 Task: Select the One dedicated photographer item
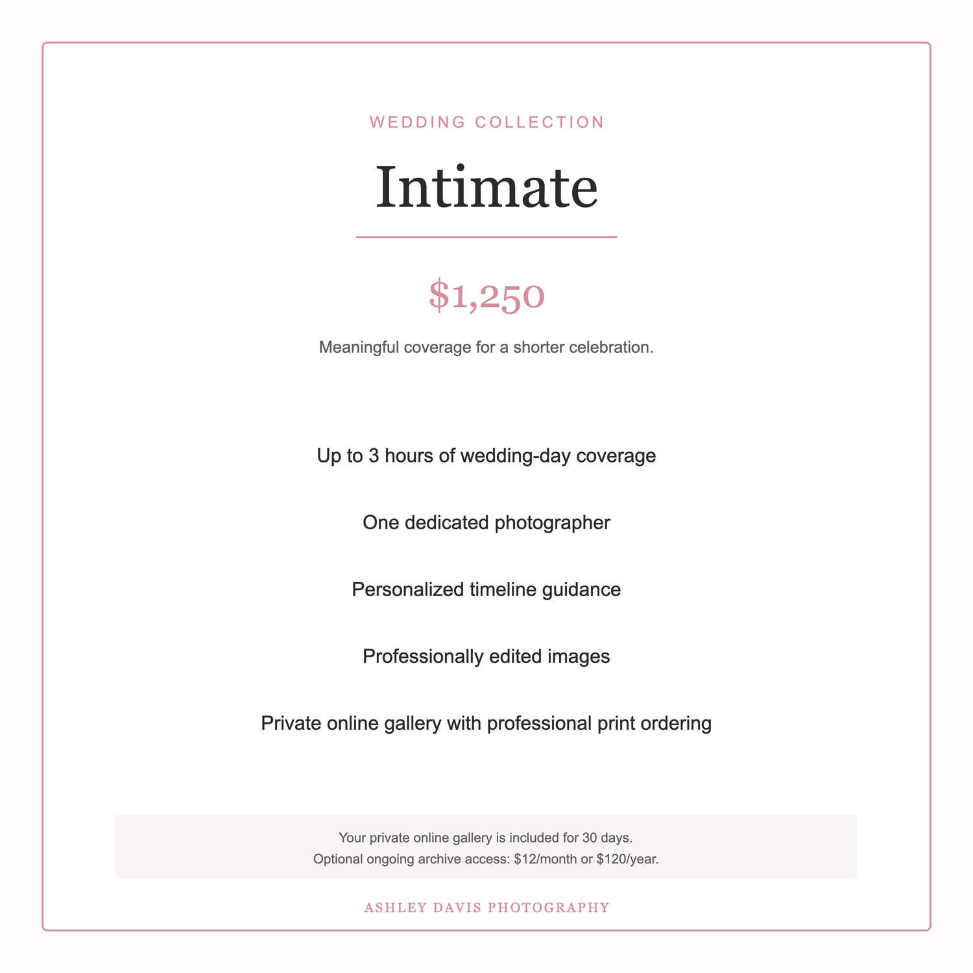click(486, 523)
